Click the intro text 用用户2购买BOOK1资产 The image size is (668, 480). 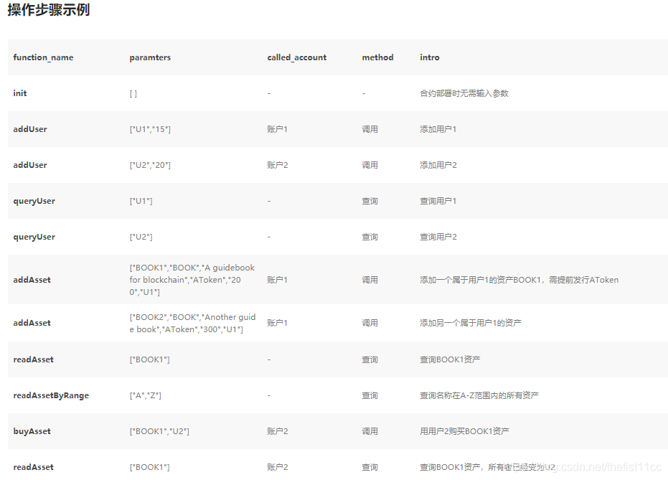pyautogui.click(x=464, y=431)
